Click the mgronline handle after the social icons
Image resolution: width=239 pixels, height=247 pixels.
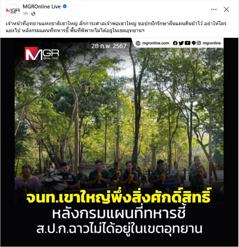click(212, 43)
